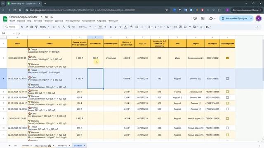Image resolution: width=264 pixels, height=148 pixels.
Task: Click the Functions sigma icon
Action: coord(201,27)
